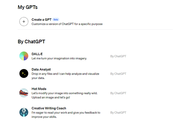Click the Beta badge

tap(56, 20)
